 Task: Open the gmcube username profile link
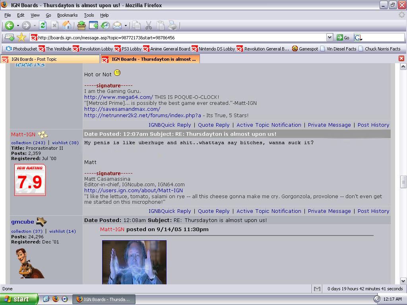(23, 222)
